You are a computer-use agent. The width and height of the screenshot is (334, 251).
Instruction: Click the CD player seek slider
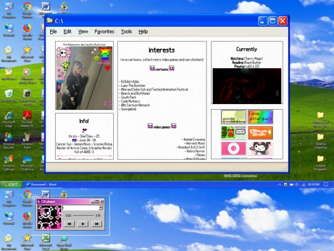point(83,216)
